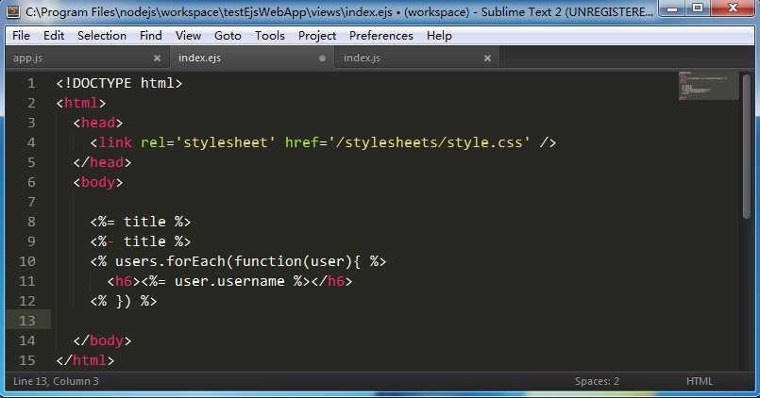This screenshot has width=760, height=398.
Task: Open the File menu
Action: coord(21,36)
